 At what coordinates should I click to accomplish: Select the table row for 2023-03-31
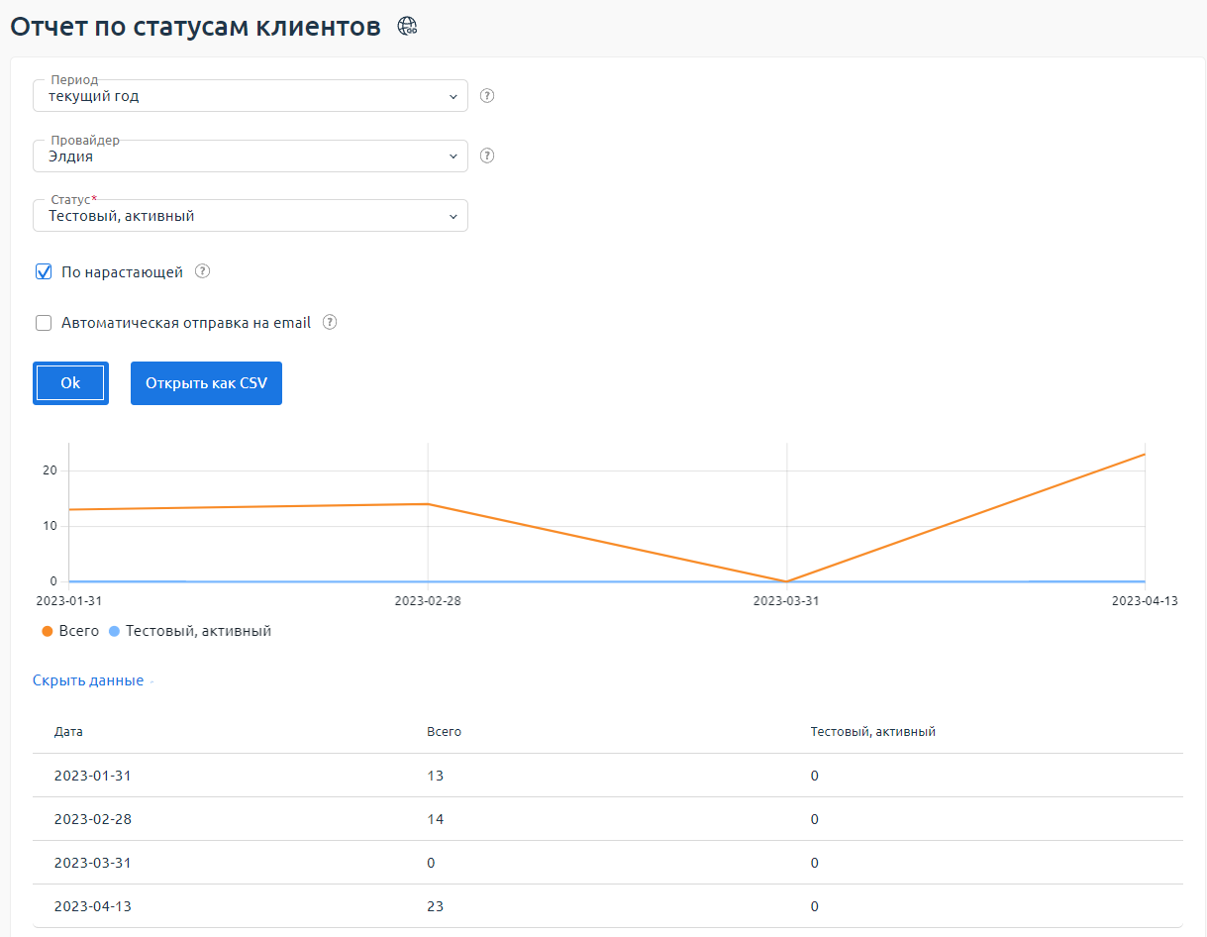point(396,863)
